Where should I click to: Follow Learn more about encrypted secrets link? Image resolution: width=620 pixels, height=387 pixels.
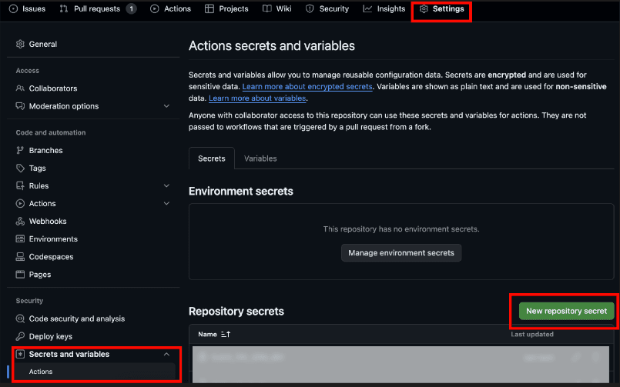pyautogui.click(x=307, y=86)
